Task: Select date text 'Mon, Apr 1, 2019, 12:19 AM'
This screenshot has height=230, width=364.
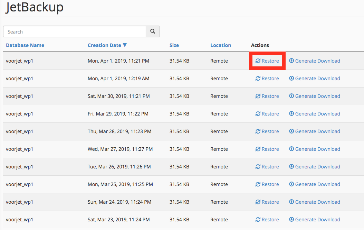Action: point(118,79)
